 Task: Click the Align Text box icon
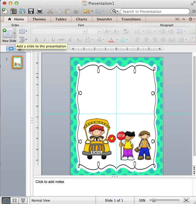click(x=193, y=40)
